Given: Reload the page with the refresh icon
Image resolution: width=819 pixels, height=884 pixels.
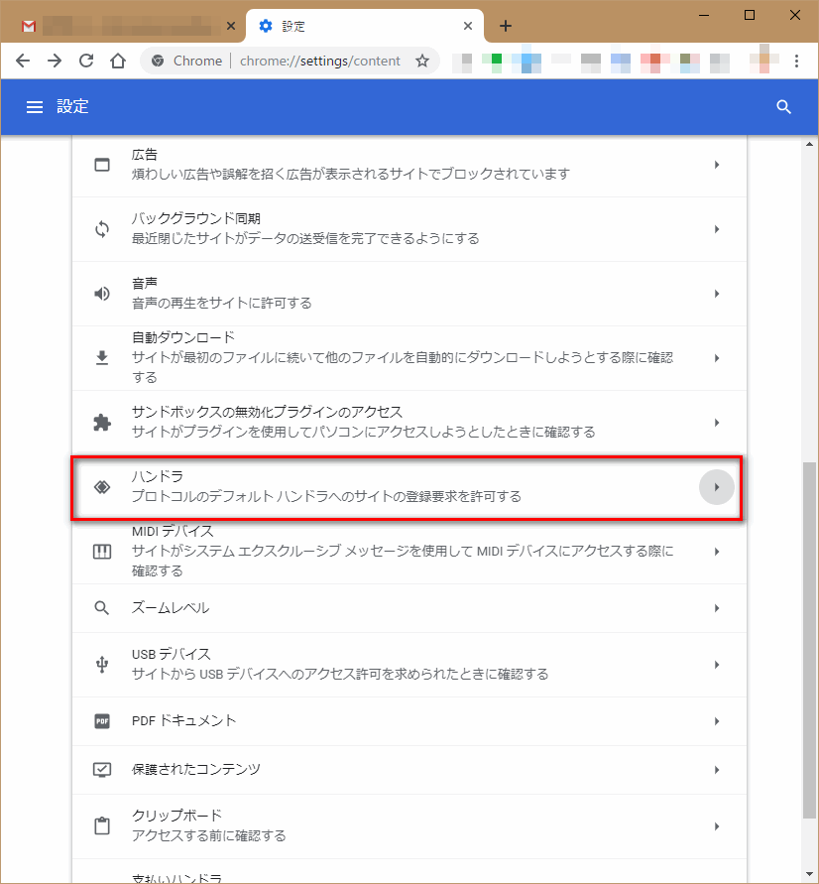Looking at the screenshot, I should click(86, 61).
